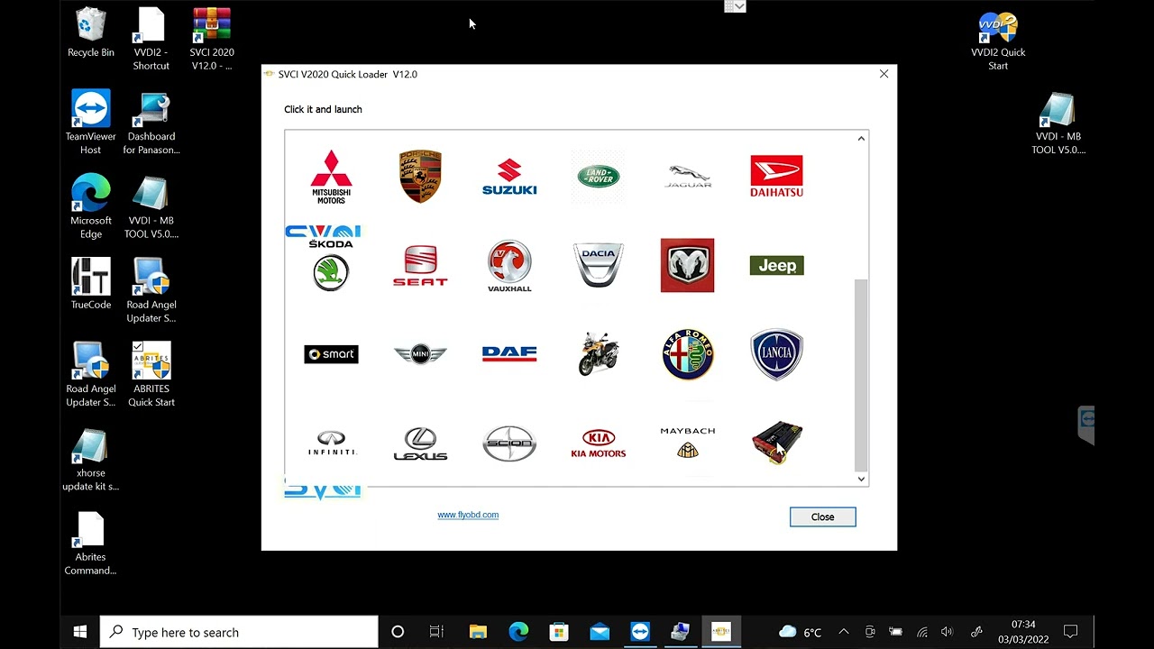Select the SEAT logo

pos(420,265)
